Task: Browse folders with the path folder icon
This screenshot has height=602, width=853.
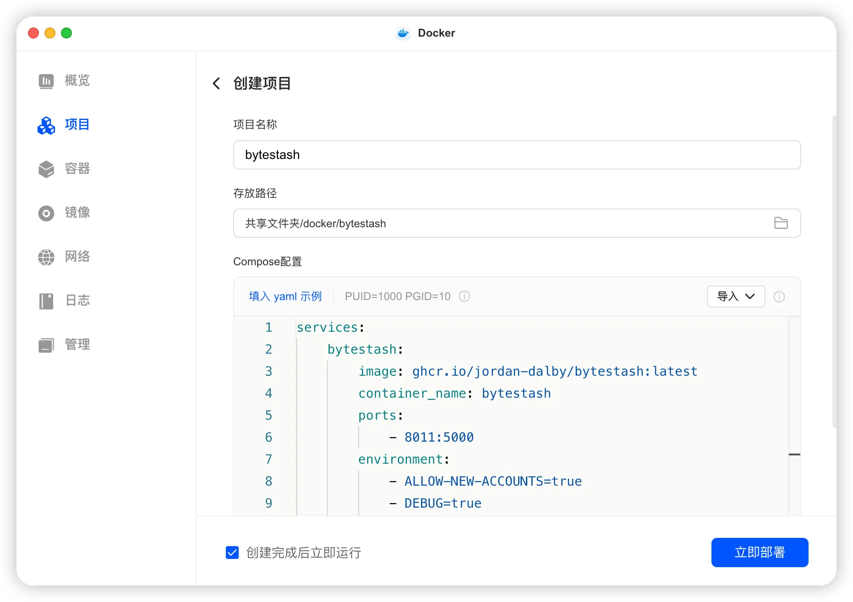Action: tap(781, 223)
